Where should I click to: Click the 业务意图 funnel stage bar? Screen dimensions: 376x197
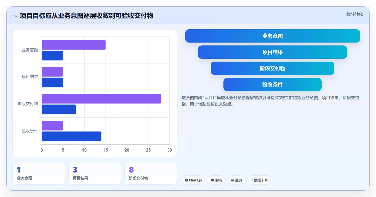[x=273, y=36]
